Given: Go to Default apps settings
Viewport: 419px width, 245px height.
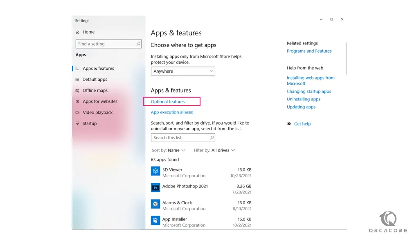Looking at the screenshot, I should click(x=95, y=80).
